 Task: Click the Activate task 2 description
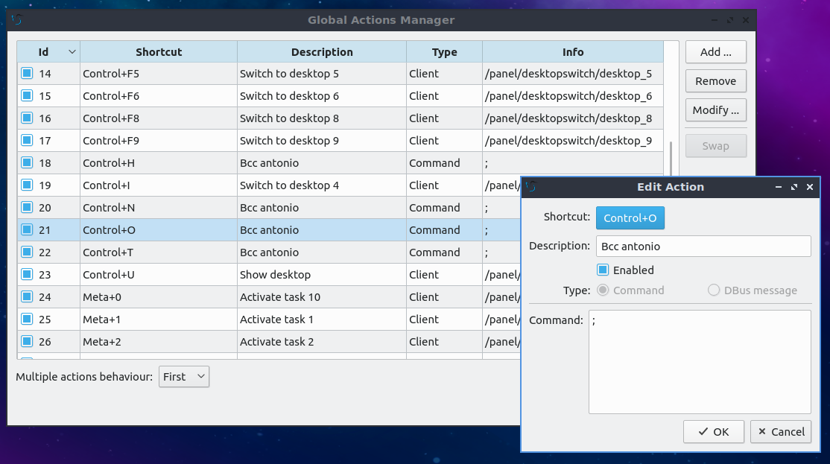[x=322, y=342]
